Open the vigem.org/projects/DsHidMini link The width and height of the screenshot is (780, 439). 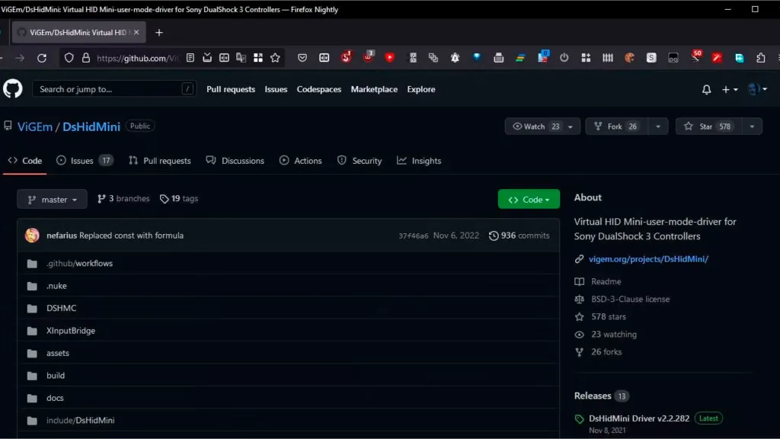[x=648, y=259]
